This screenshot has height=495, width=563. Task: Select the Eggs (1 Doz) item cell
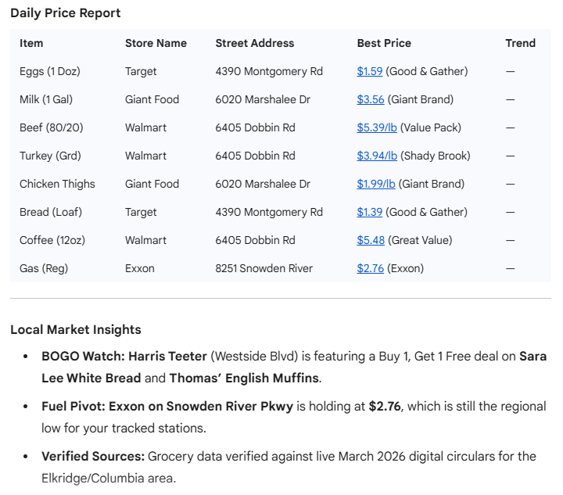(50, 71)
